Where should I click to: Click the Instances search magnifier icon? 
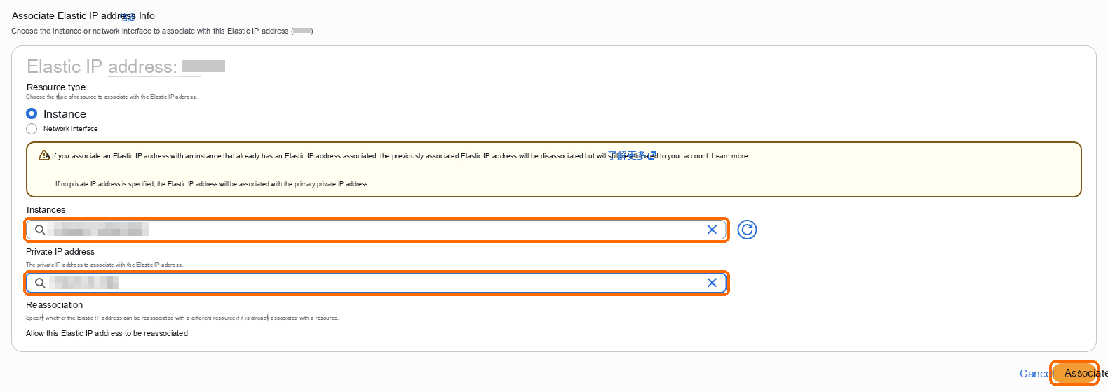(40, 230)
